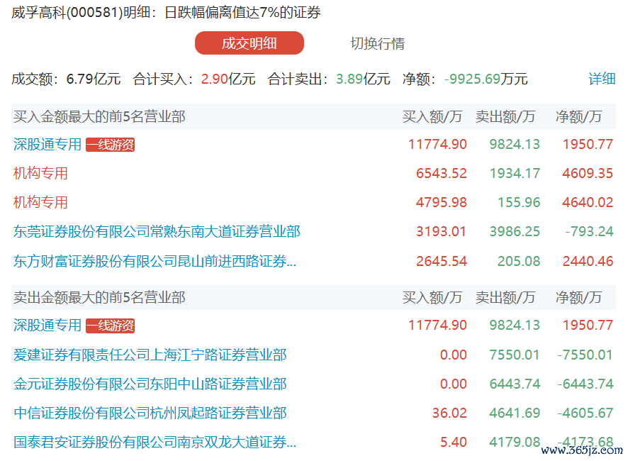Viewport: 628px width, 461px height.
Task: Click net value 4640.02
Action: point(588,202)
